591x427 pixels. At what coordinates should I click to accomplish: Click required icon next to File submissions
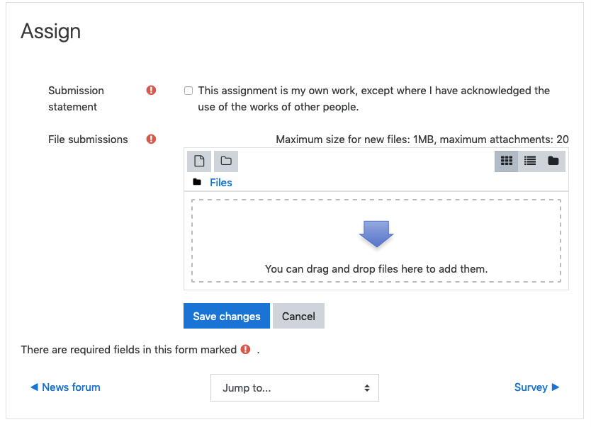[151, 140]
